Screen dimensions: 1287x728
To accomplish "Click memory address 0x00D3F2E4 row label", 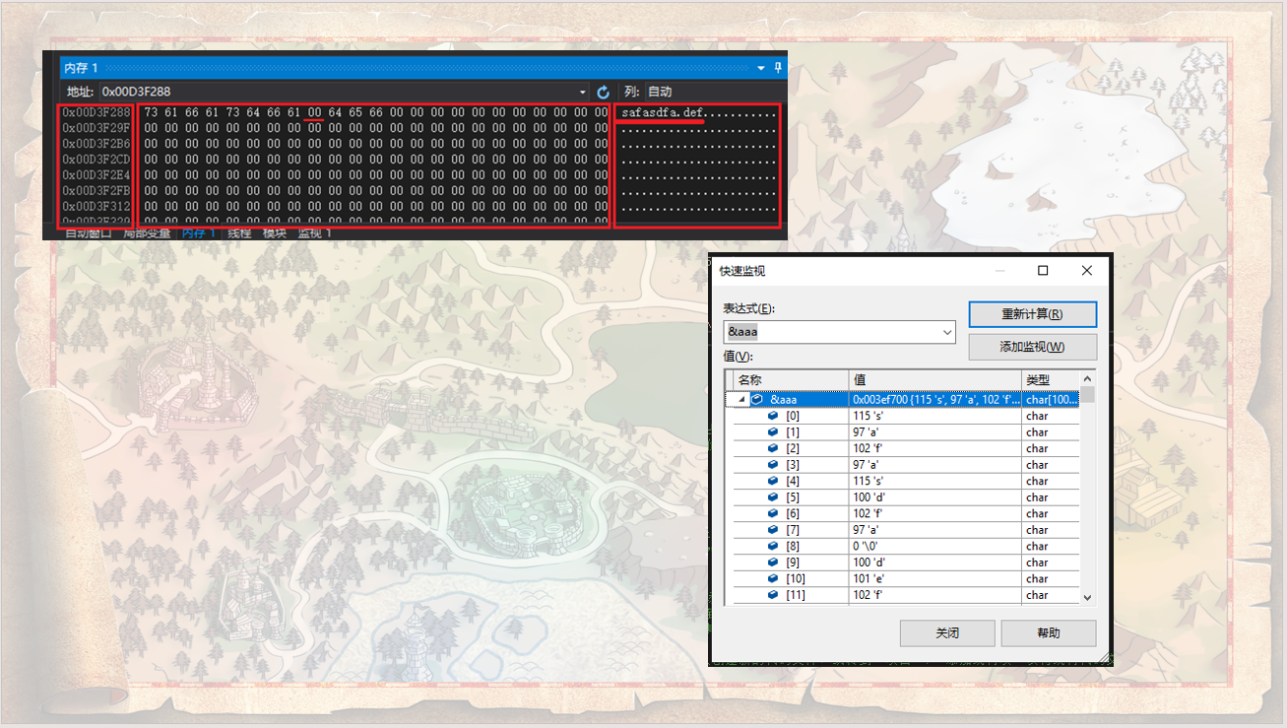I will 97,175.
